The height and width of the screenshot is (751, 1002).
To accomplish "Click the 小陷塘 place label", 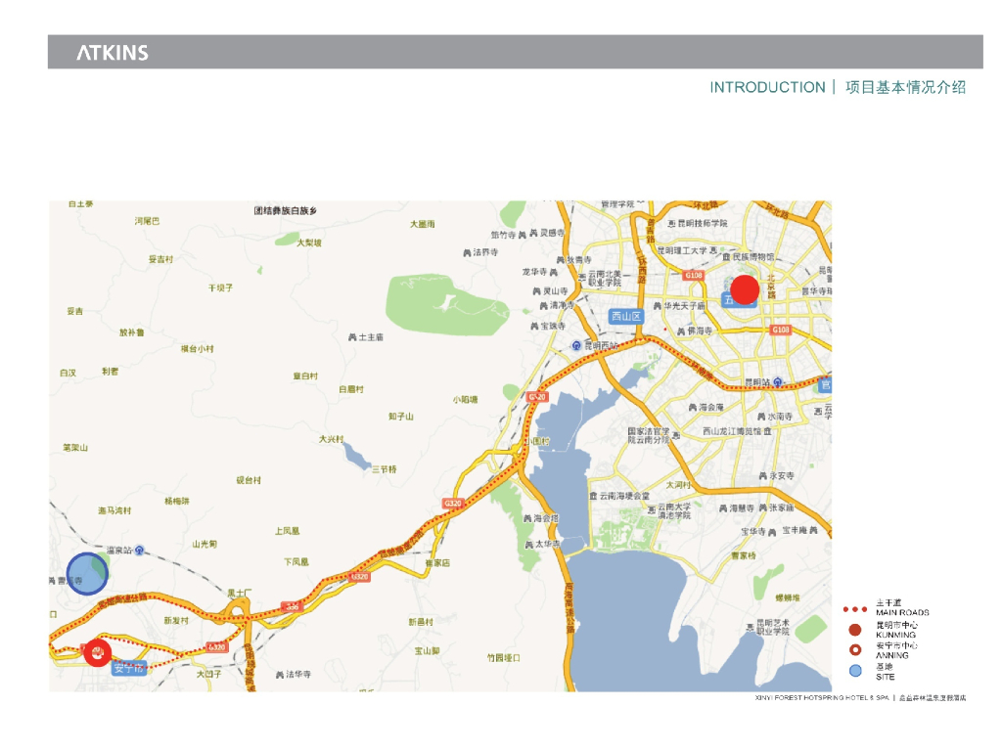I will 465,400.
